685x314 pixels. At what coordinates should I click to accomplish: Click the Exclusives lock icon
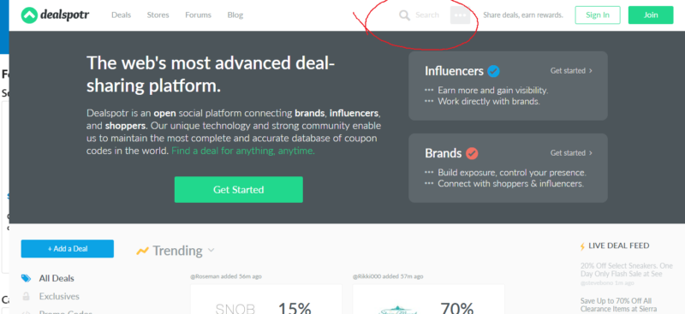point(27,296)
